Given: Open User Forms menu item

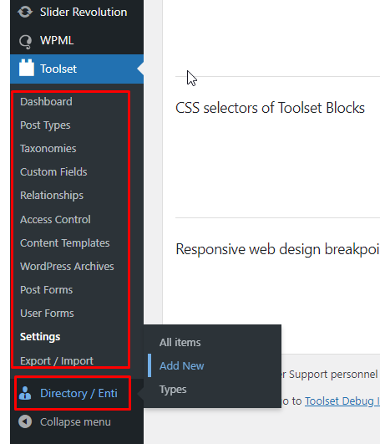Looking at the screenshot, I should tap(47, 314).
